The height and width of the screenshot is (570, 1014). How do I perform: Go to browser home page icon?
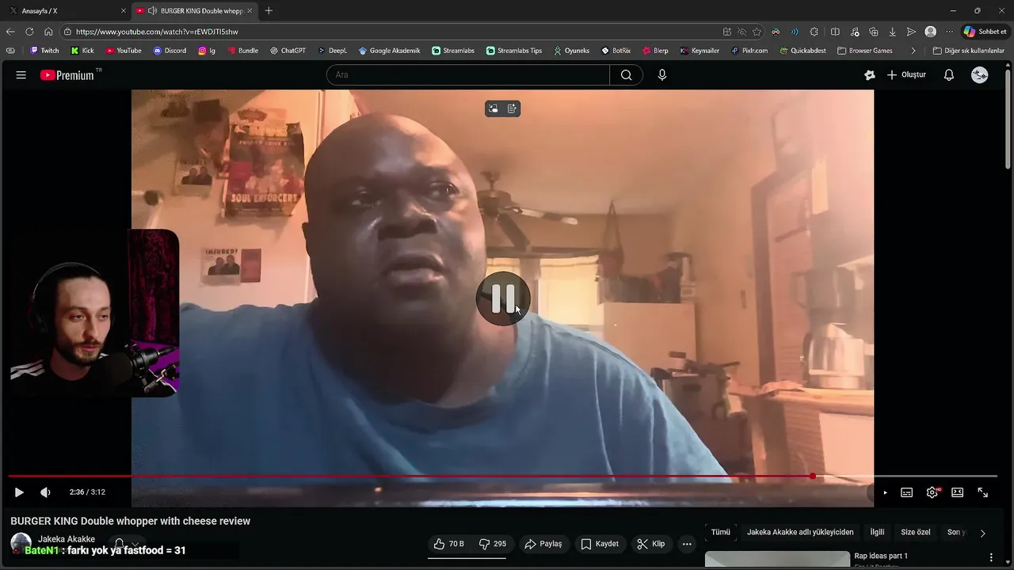(48, 32)
